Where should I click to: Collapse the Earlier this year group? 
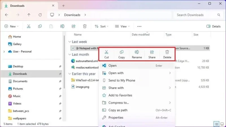pyautogui.click(x=69, y=74)
